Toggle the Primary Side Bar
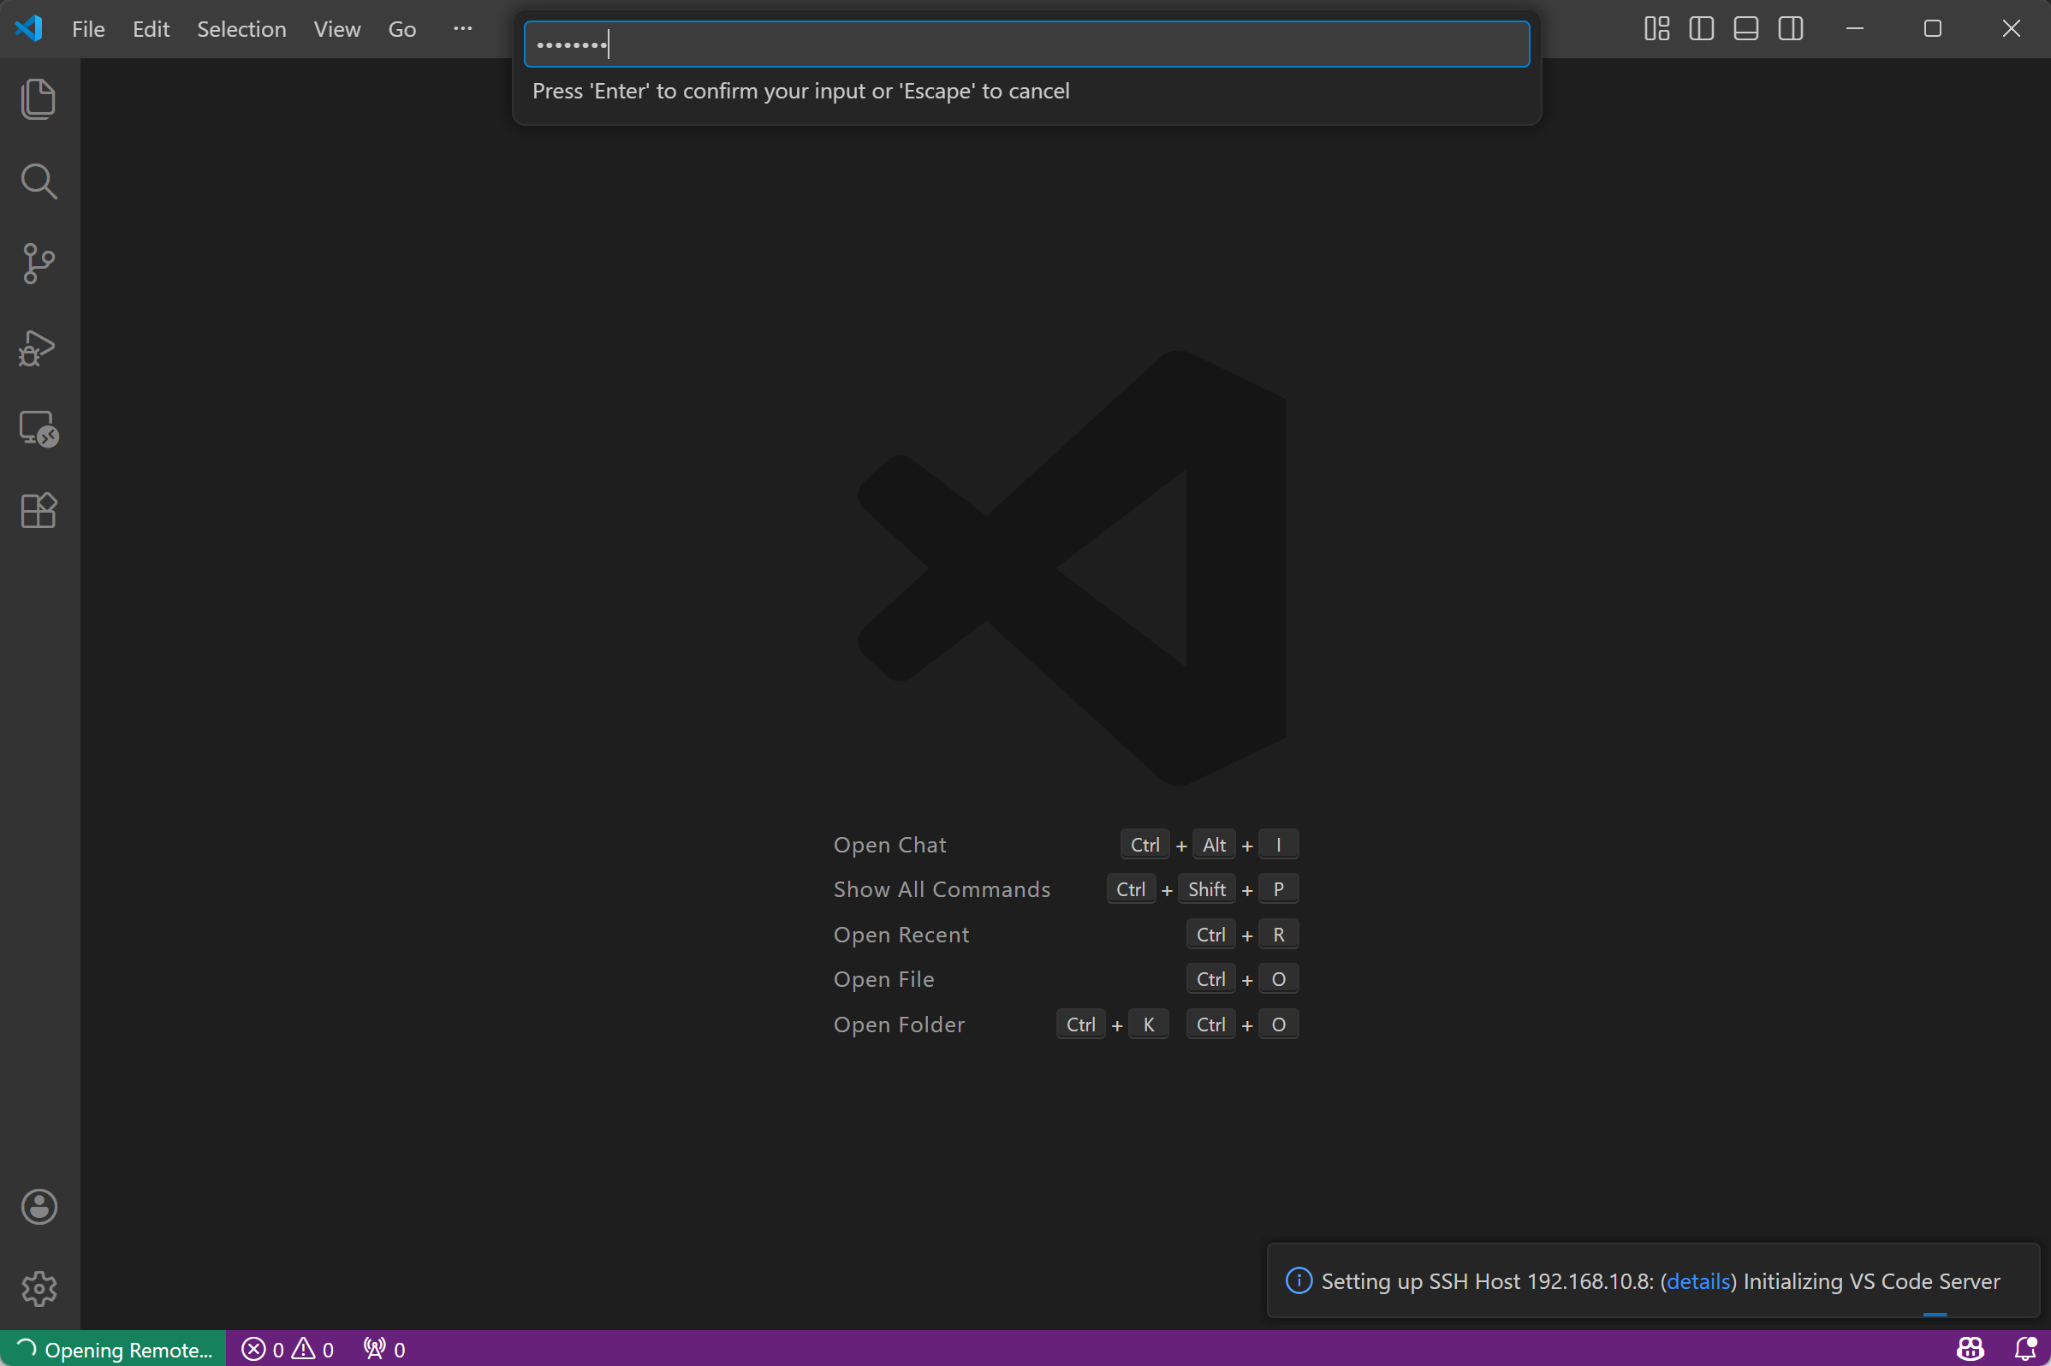Screen dimensions: 2051x1366 [x=1702, y=29]
